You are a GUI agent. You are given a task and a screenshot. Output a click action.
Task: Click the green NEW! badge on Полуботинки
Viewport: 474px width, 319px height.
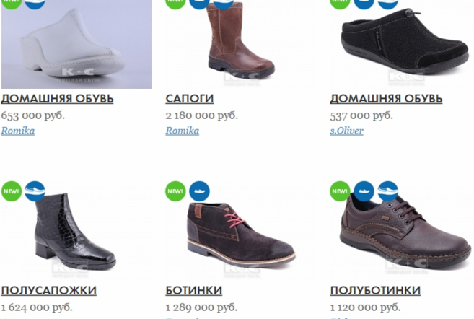(x=340, y=191)
